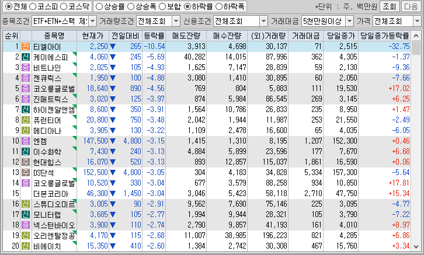Click the 증 badge in rank 5 row

(x=26, y=88)
